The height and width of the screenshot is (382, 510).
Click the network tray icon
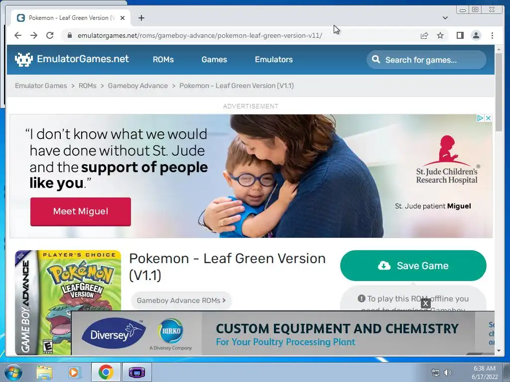pos(435,373)
